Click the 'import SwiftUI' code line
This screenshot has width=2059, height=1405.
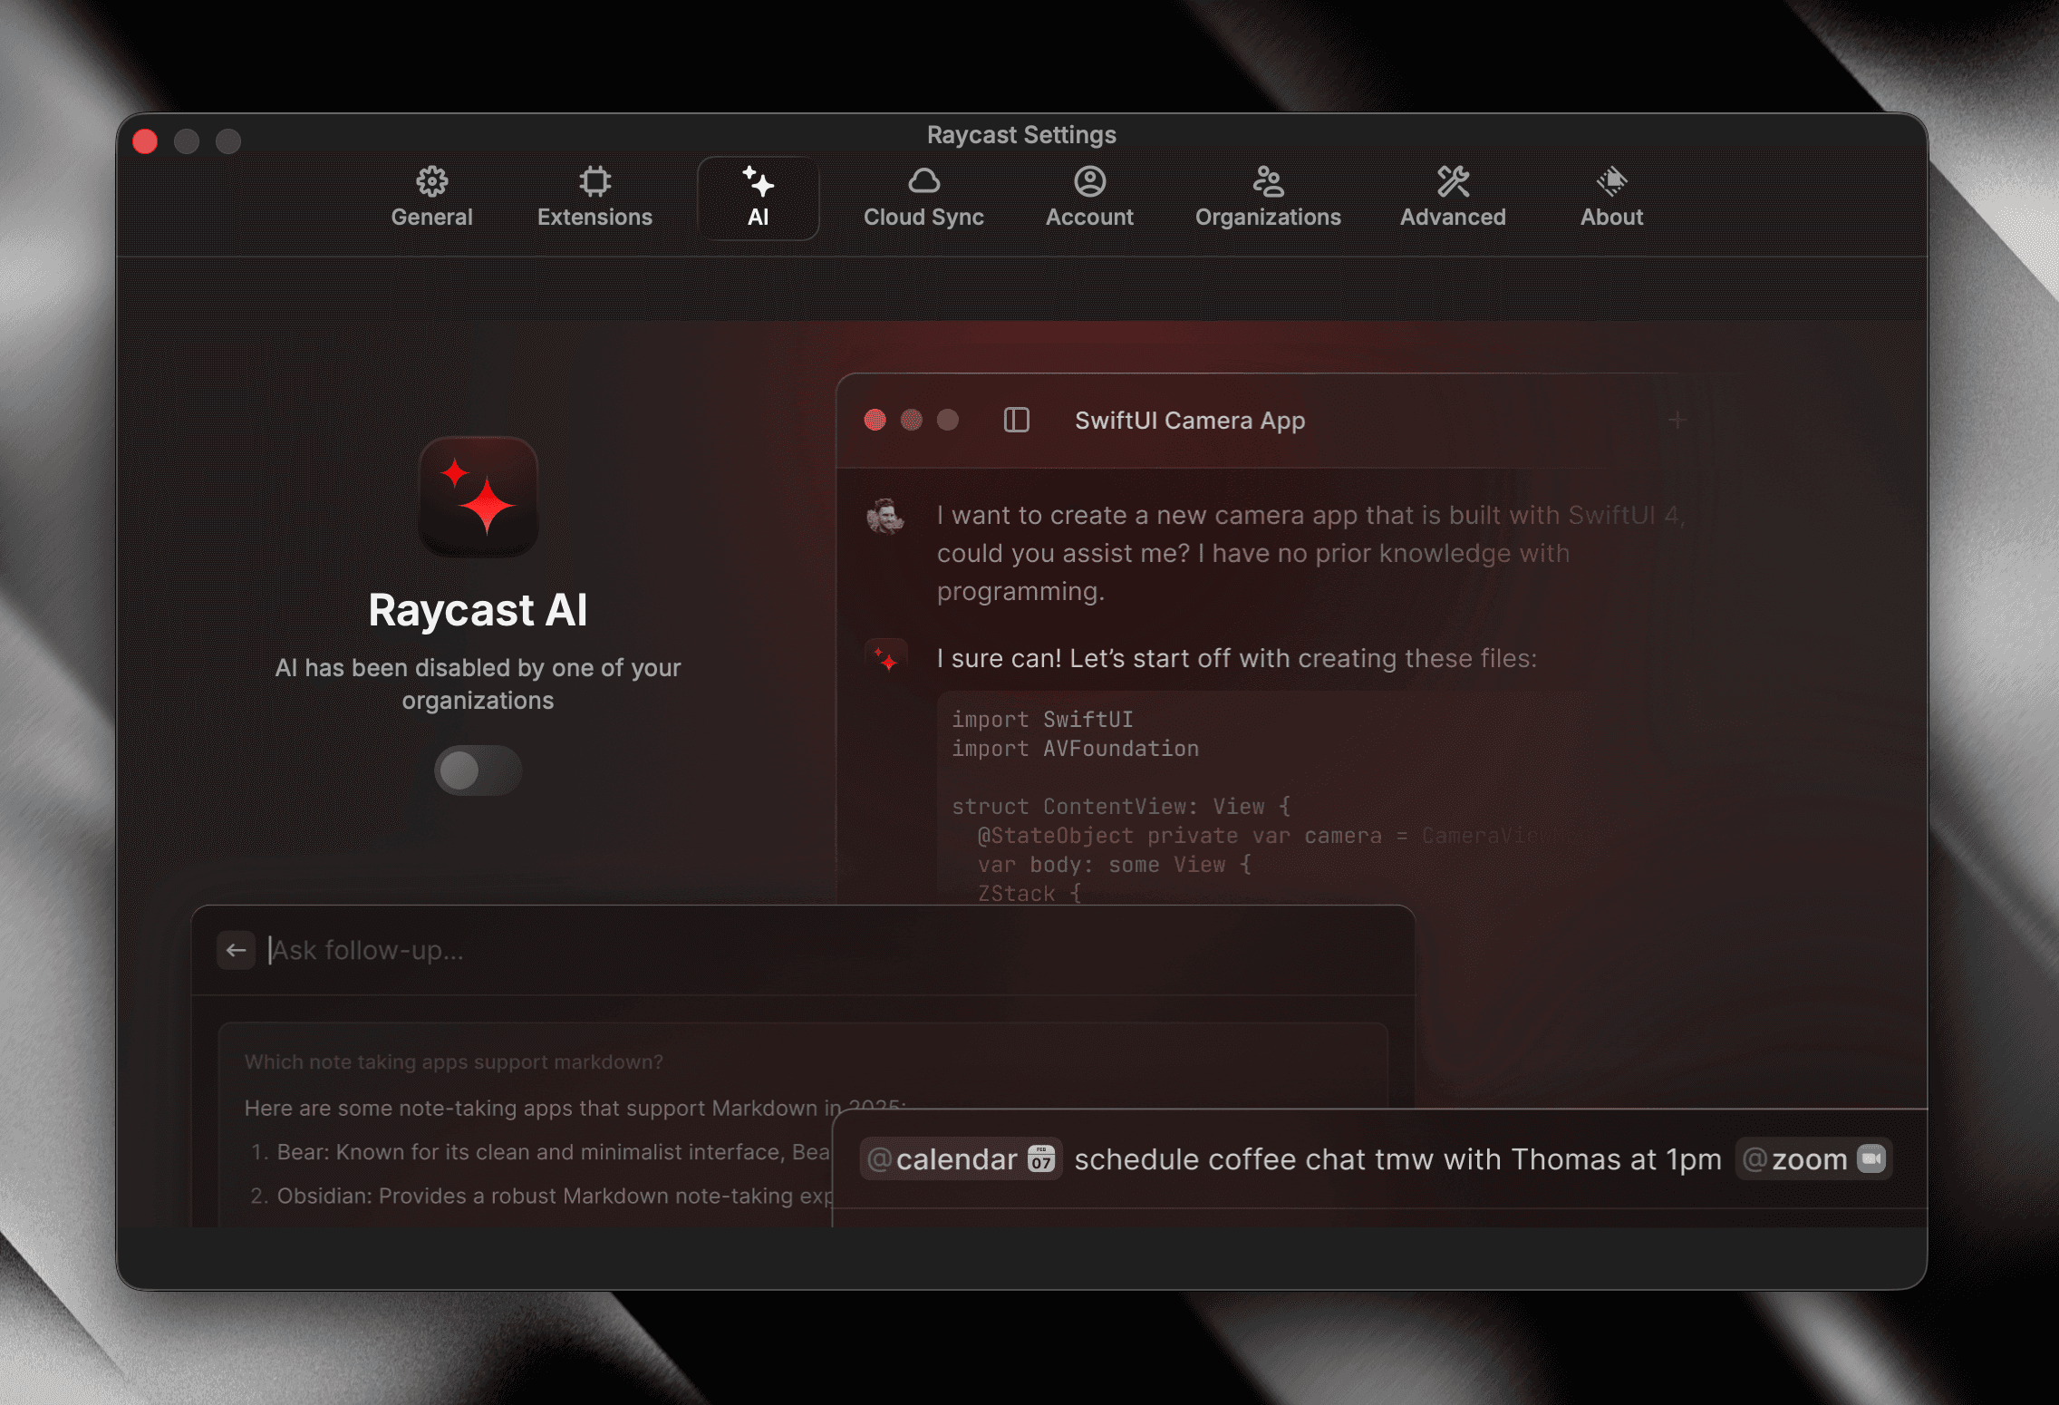coord(1042,720)
